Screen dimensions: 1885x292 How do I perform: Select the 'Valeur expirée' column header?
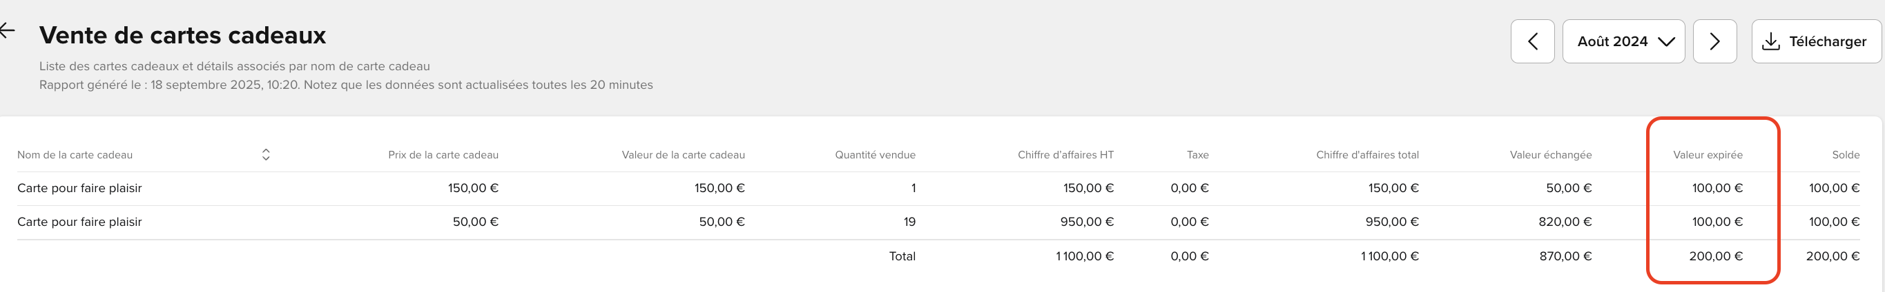tap(1708, 155)
